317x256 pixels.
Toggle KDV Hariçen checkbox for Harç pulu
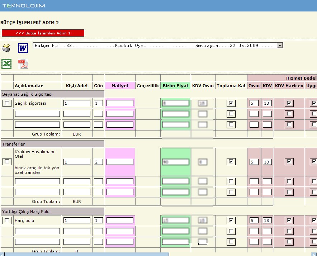click(x=289, y=221)
